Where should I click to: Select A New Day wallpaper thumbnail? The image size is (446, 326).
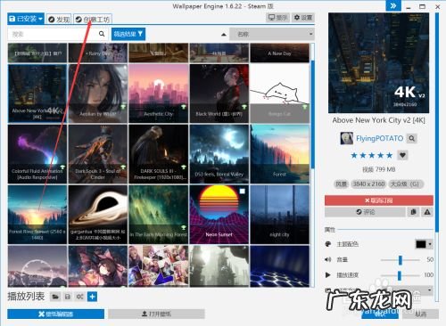tap(279, 53)
